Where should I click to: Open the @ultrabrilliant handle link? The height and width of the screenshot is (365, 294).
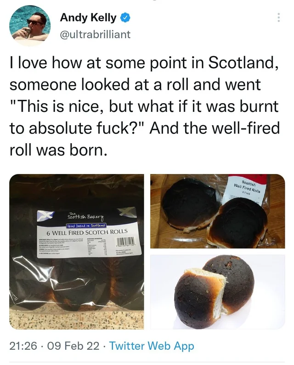click(x=95, y=35)
